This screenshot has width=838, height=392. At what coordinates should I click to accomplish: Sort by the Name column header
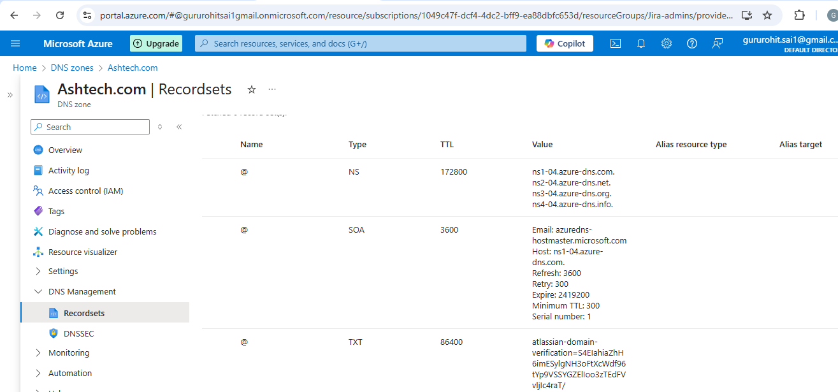coord(252,145)
